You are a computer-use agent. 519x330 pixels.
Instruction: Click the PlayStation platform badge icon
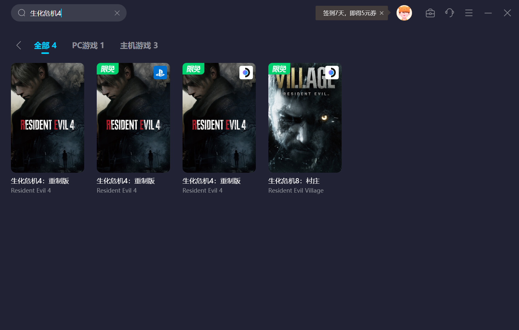tap(160, 73)
